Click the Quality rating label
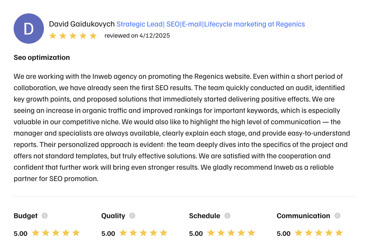 113,216
